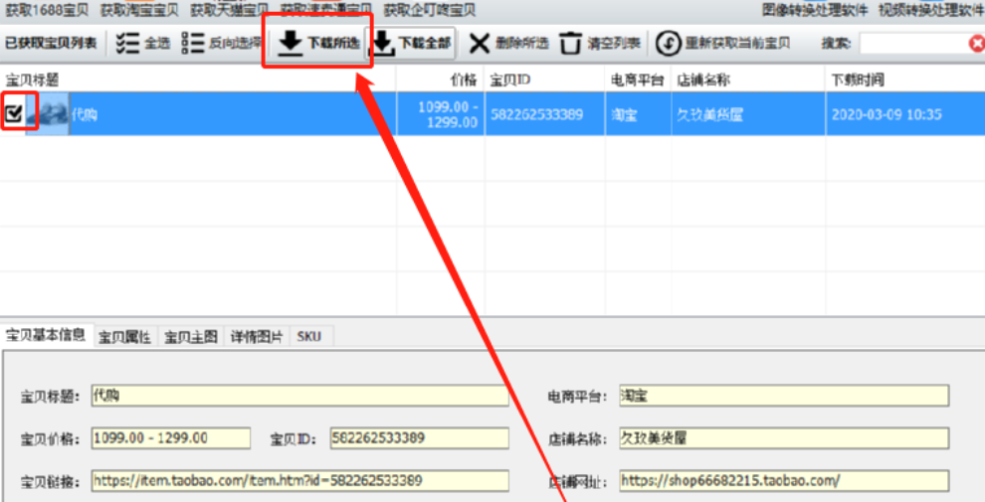Open the 视频转换处理软件 link
Image resolution: width=985 pixels, height=502 pixels.
tap(931, 10)
